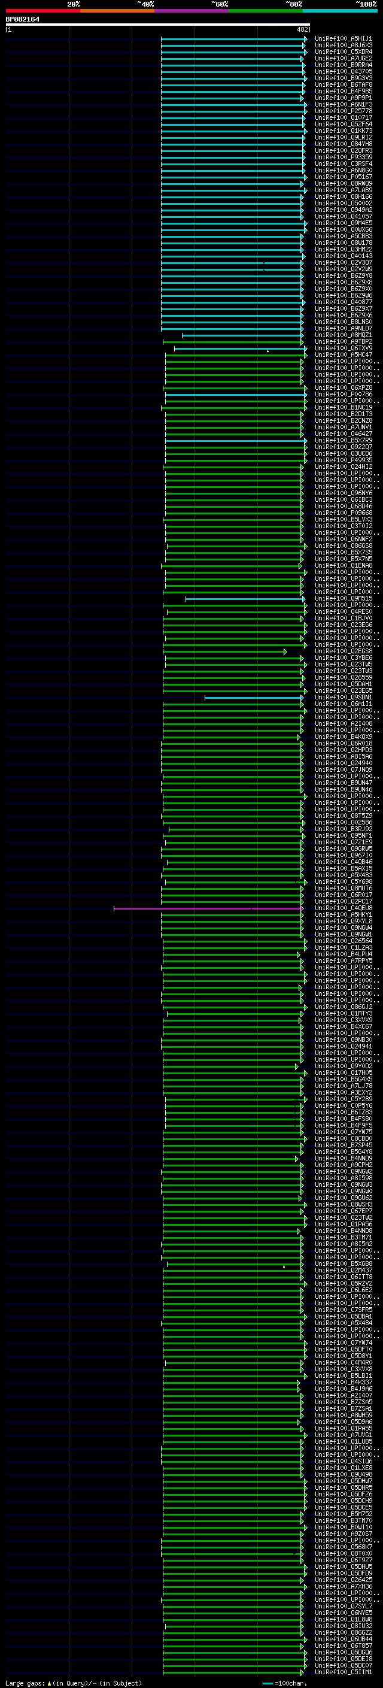Select the UniRef100_P25778 label
Image resolution: width=383 pixels, height=1688 pixels.
pos(343,111)
